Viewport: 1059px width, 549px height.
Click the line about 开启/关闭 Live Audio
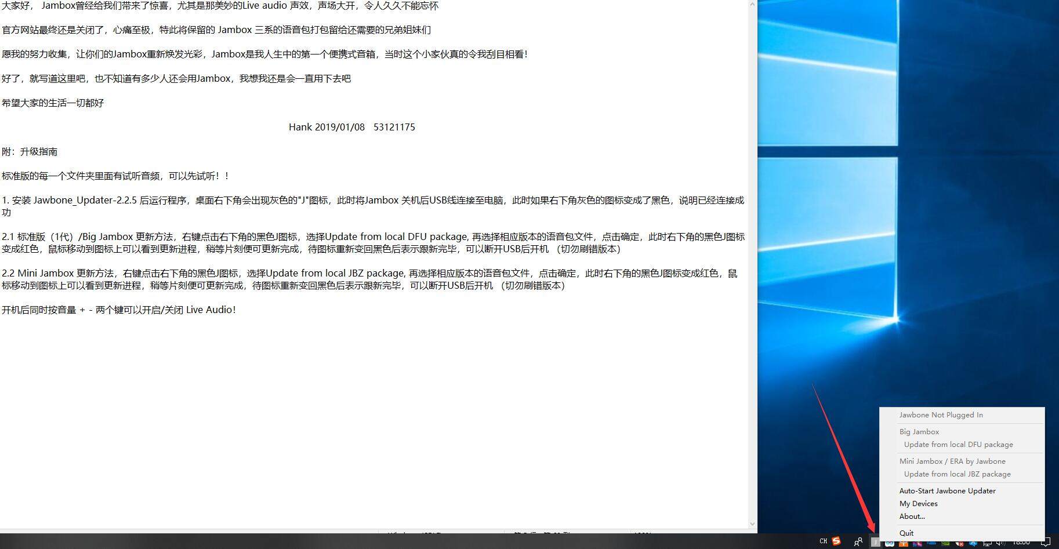(119, 310)
